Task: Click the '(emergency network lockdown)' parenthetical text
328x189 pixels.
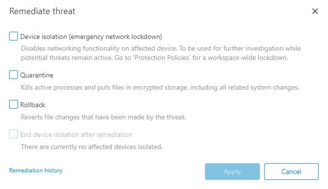Action: tap(116, 37)
